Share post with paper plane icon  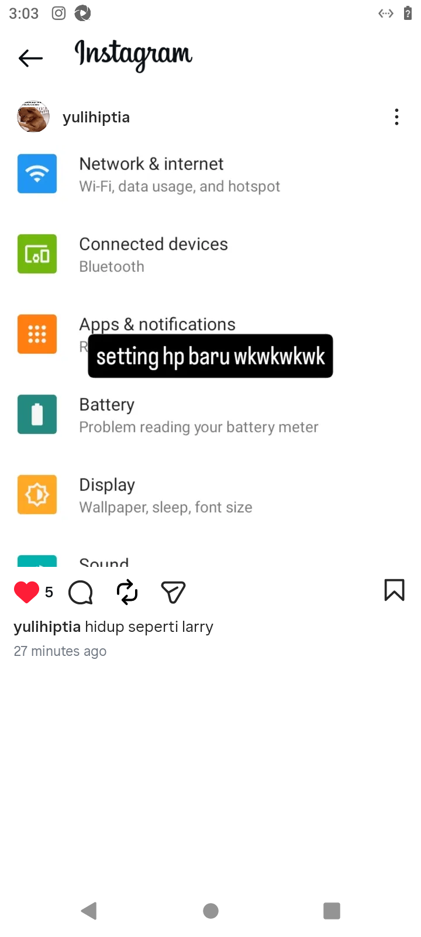point(173,592)
